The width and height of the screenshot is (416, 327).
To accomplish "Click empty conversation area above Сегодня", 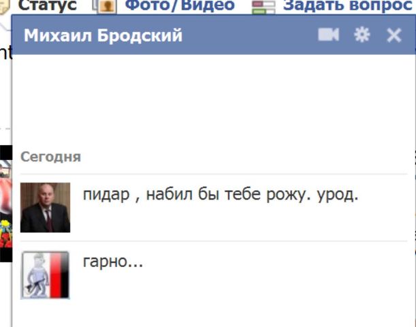I will pos(214,101).
